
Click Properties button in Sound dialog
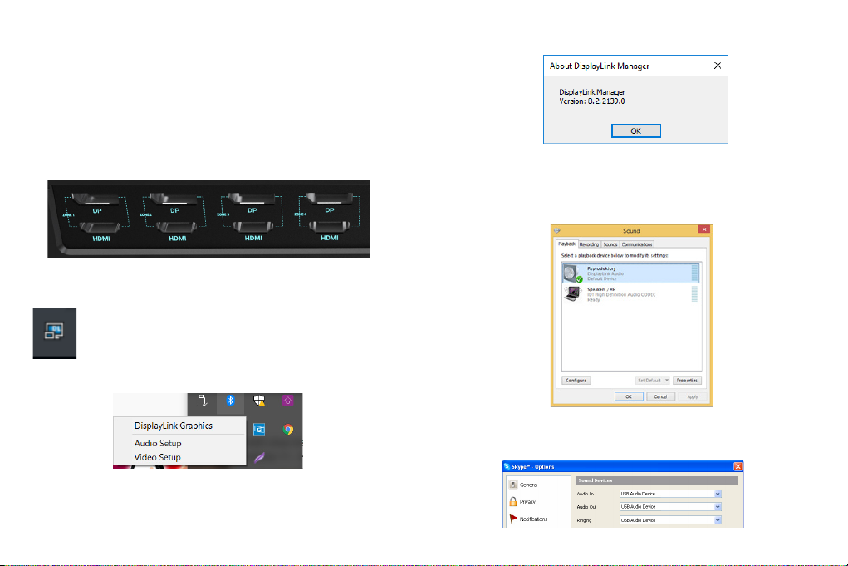(x=687, y=380)
